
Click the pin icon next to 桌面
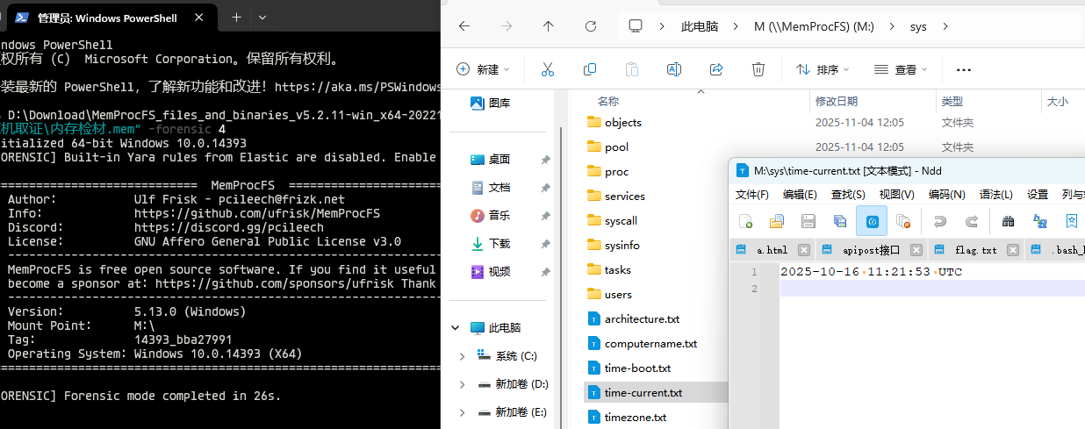click(x=545, y=160)
